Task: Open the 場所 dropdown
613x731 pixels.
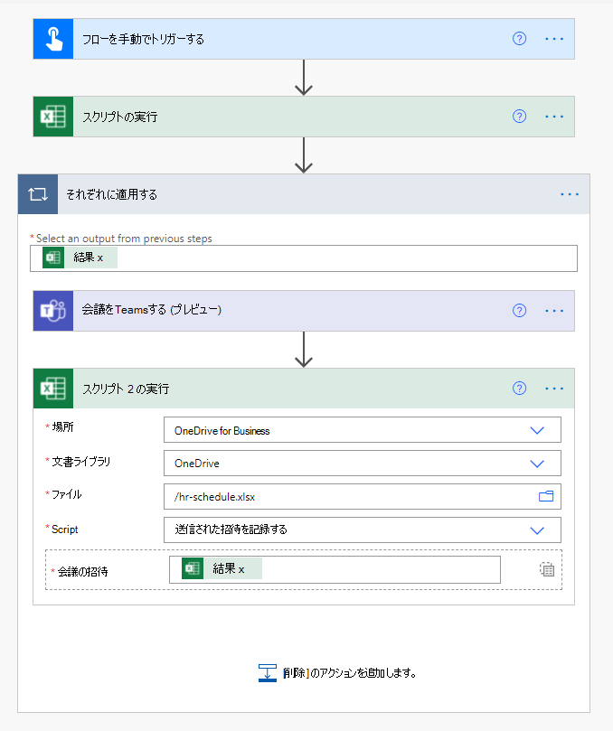Action: click(538, 429)
